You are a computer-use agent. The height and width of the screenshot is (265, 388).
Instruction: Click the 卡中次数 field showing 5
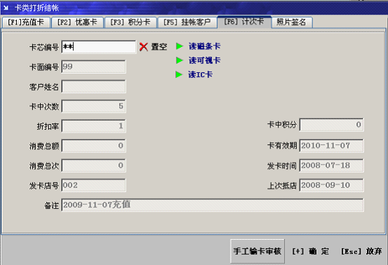[x=94, y=106]
